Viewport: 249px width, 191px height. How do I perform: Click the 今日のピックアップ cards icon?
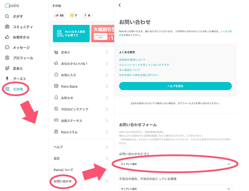pos(56,109)
